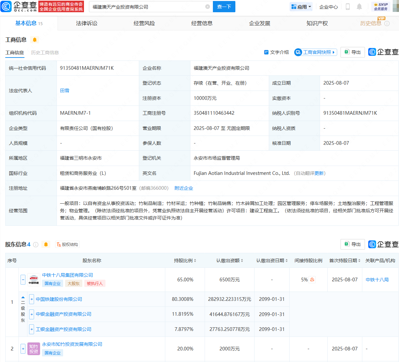Viewport: 399px width, 362px height.
Task: Export 工商信息 with 导出 button
Action: click(x=353, y=52)
